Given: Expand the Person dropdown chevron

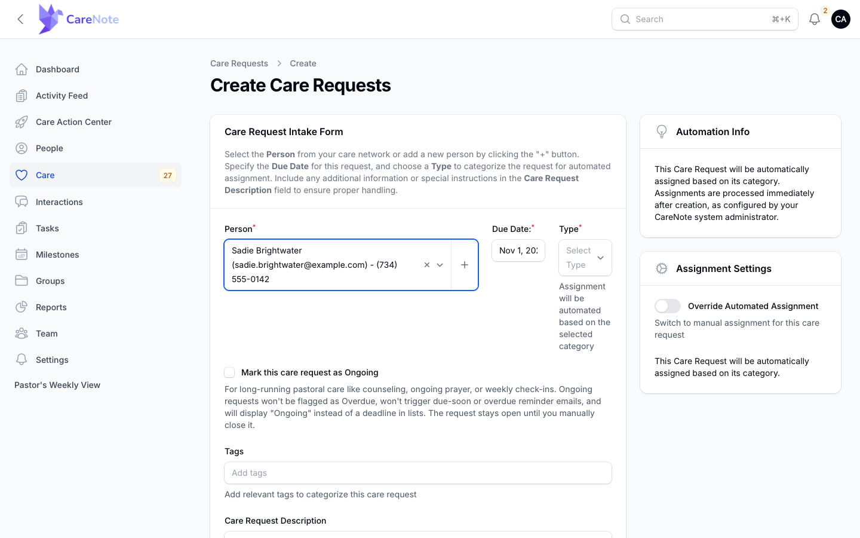Looking at the screenshot, I should (x=440, y=265).
